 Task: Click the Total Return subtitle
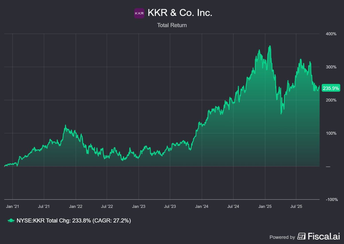[172, 25]
